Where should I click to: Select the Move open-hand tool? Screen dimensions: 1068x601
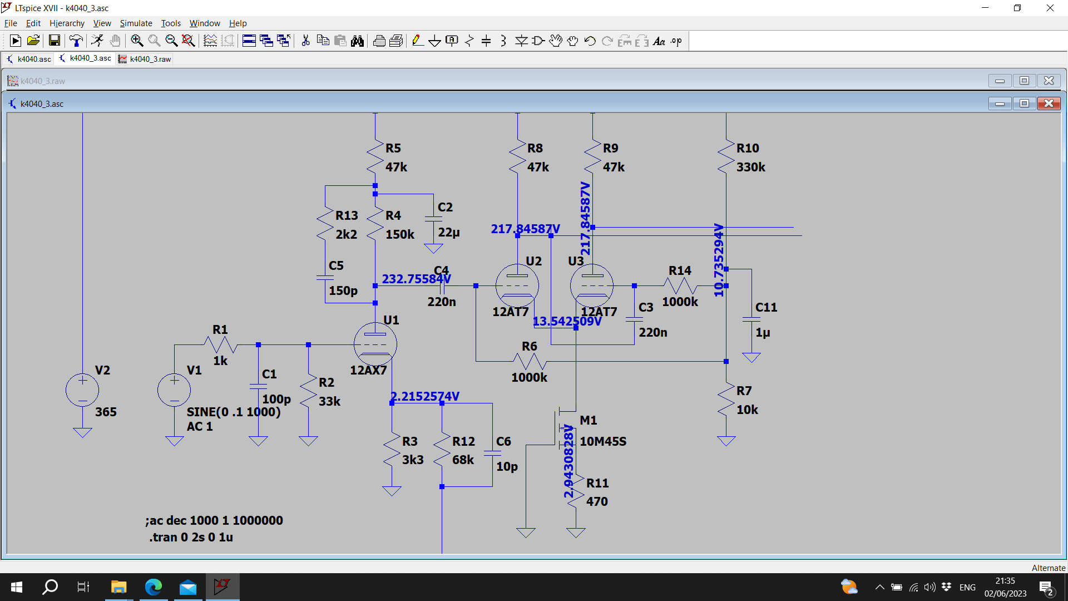pos(556,41)
